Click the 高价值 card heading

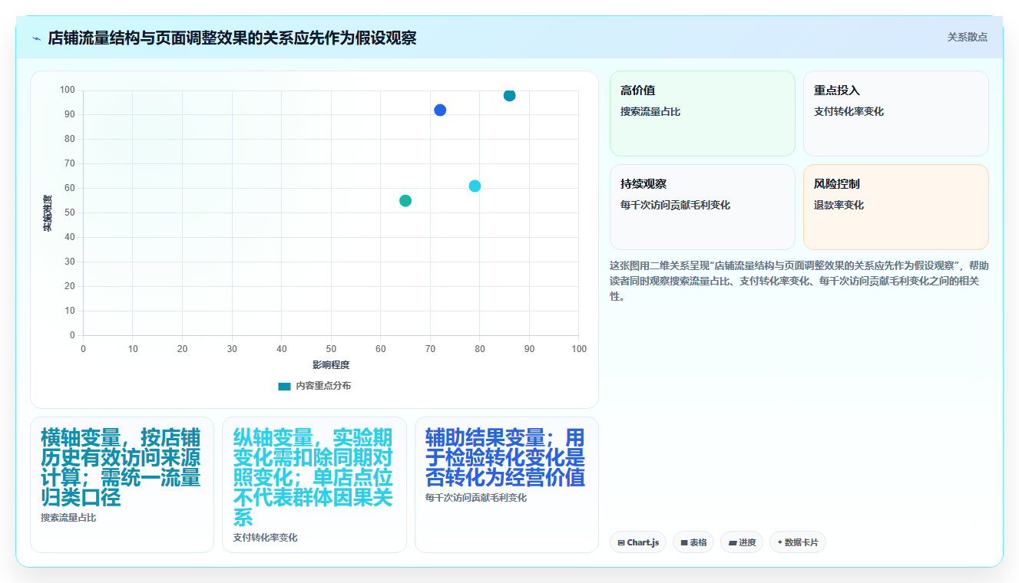(637, 91)
